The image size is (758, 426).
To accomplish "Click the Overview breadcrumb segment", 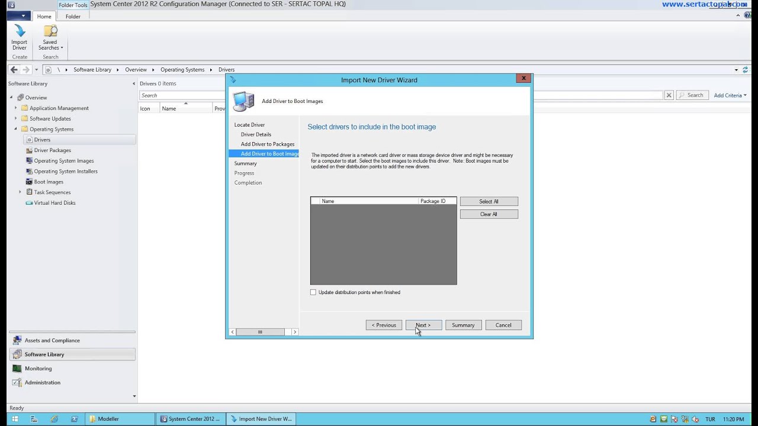I will pos(136,70).
